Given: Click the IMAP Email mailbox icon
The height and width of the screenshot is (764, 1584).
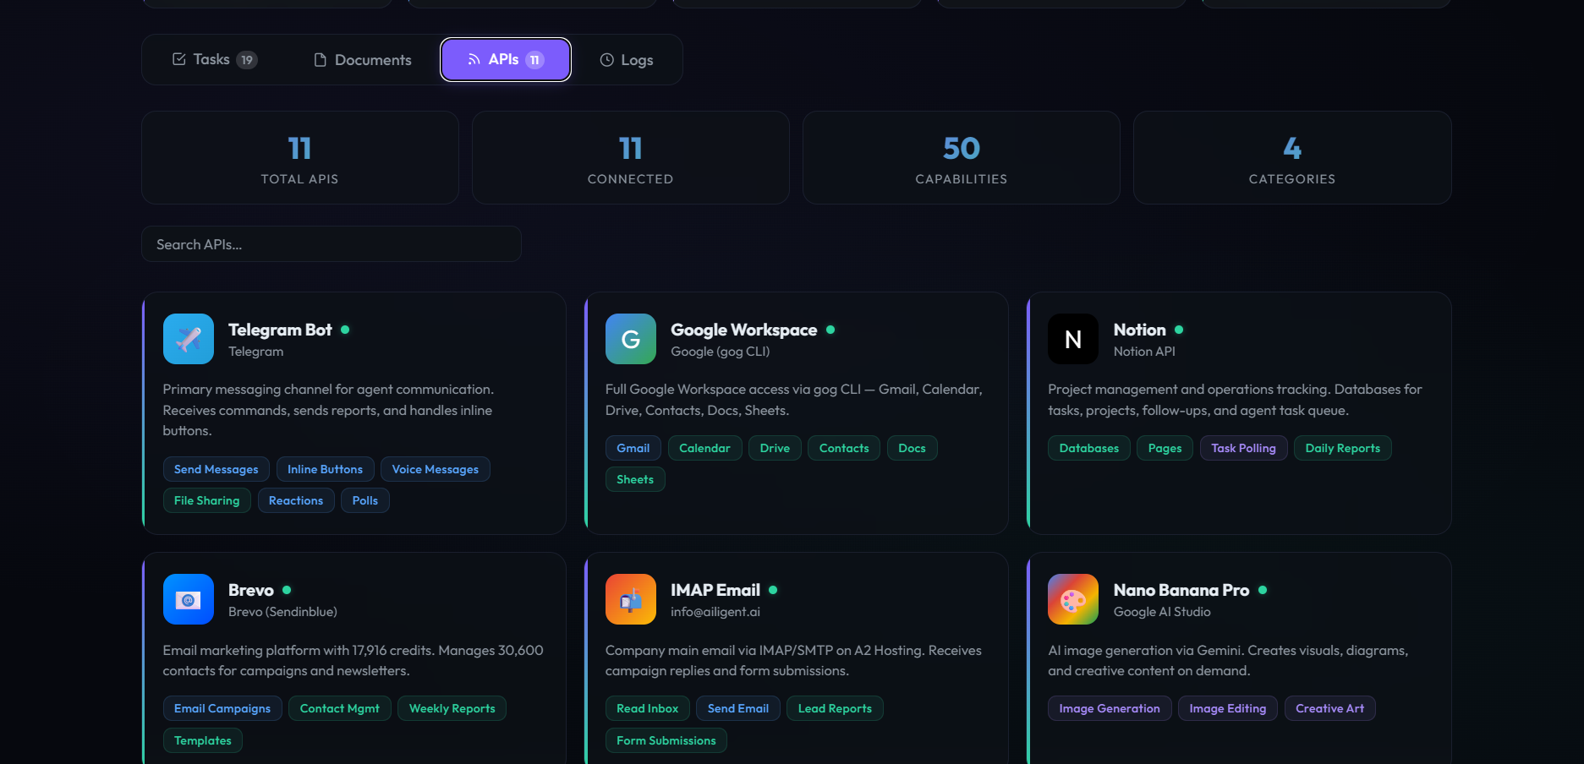Looking at the screenshot, I should 631,599.
